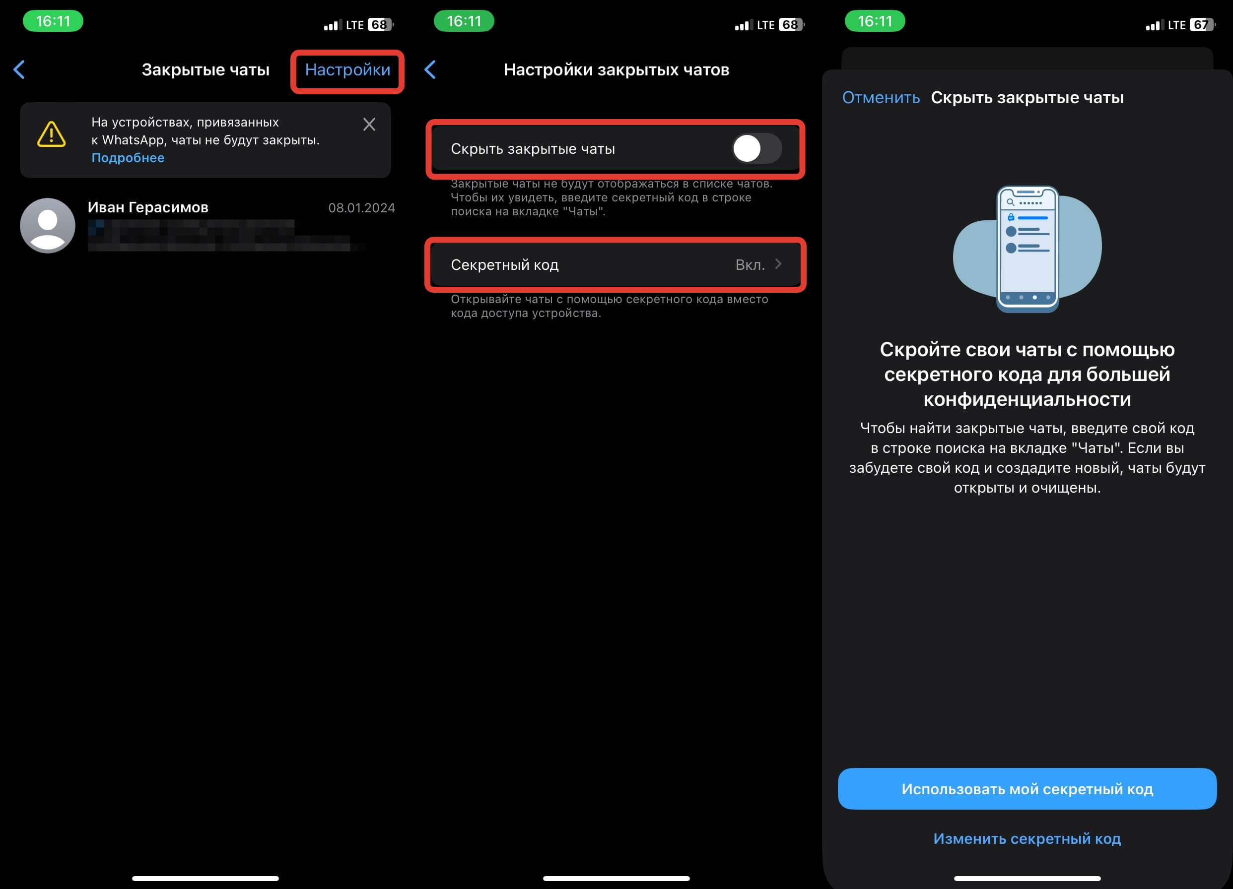Toggle the Скрыть закрытые чаты switch
Screen dimensions: 1233x889
(757, 148)
